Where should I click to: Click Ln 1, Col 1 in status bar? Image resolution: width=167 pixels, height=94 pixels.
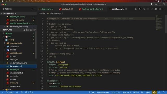tap(115, 92)
